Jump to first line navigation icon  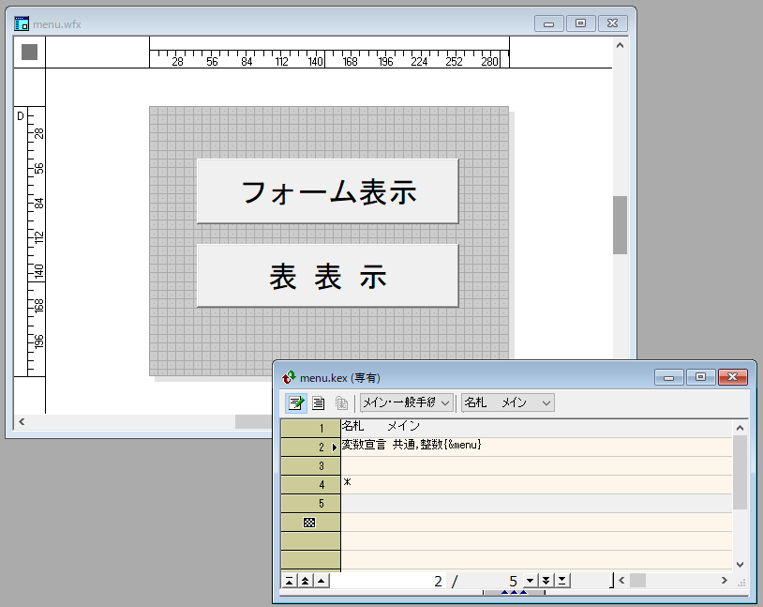click(289, 581)
